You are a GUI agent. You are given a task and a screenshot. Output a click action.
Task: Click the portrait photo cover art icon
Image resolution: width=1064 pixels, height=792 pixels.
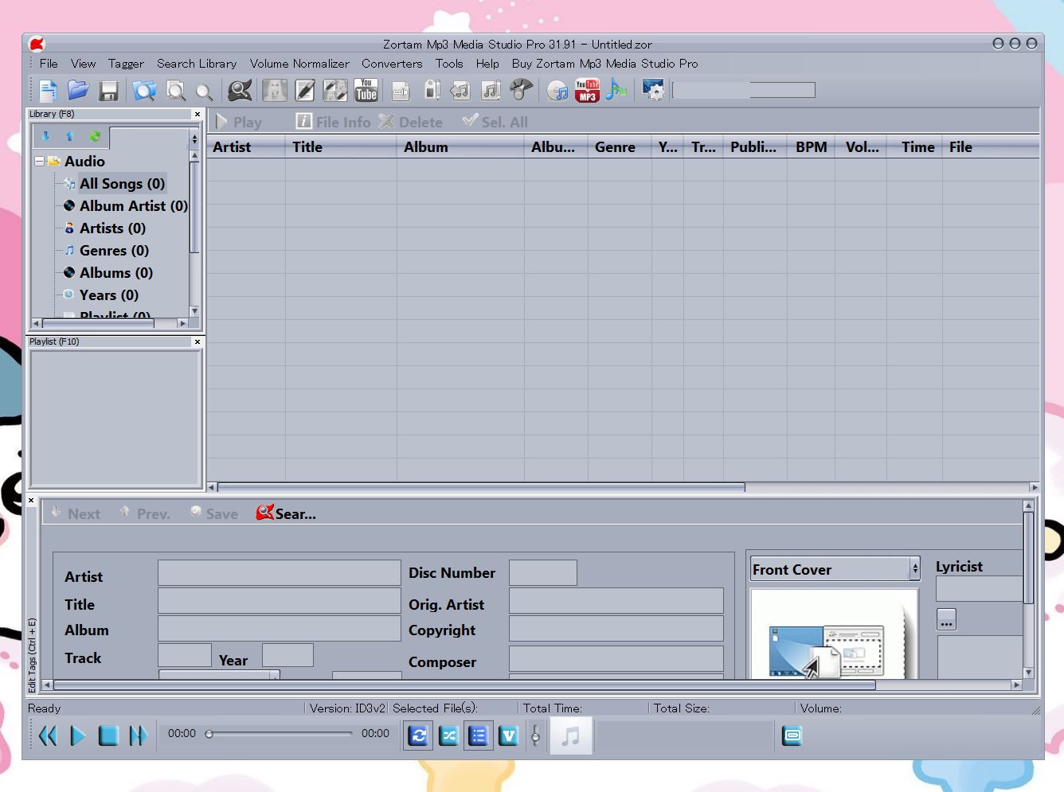[274, 90]
